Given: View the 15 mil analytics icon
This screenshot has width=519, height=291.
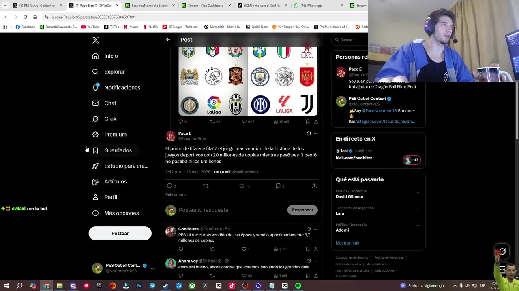Looking at the screenshot, I should point(276,122).
